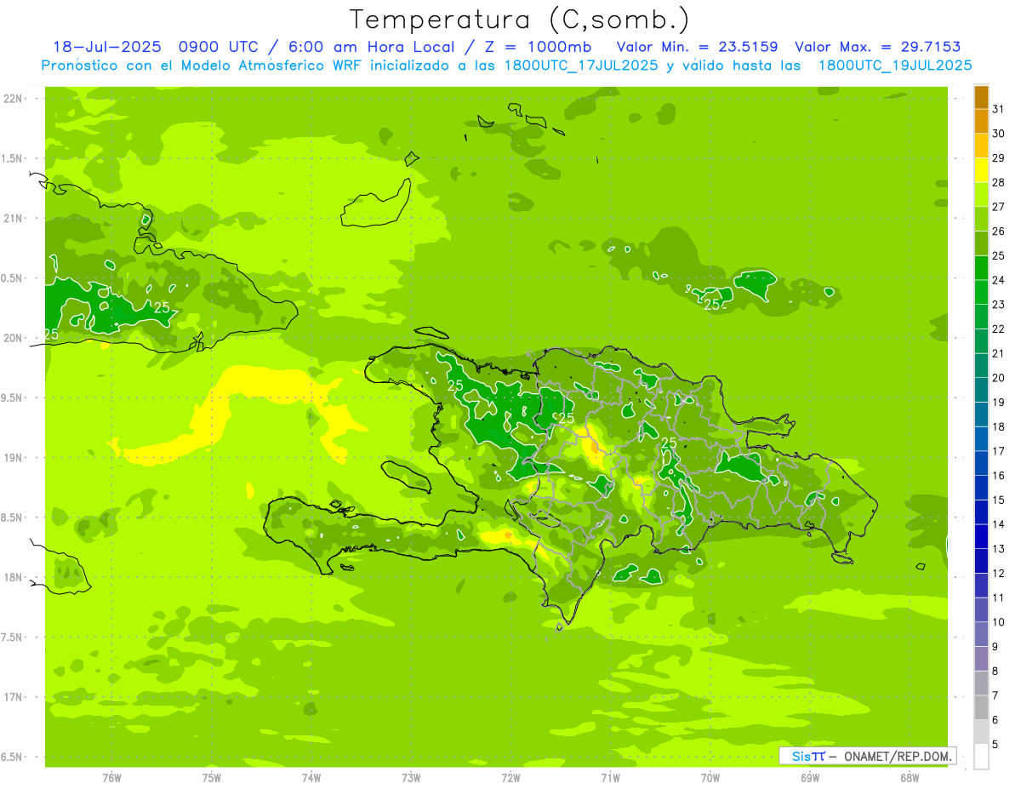1021x789 pixels.
Task: Select the "Z = 1000mb" level text
Action: [539, 47]
